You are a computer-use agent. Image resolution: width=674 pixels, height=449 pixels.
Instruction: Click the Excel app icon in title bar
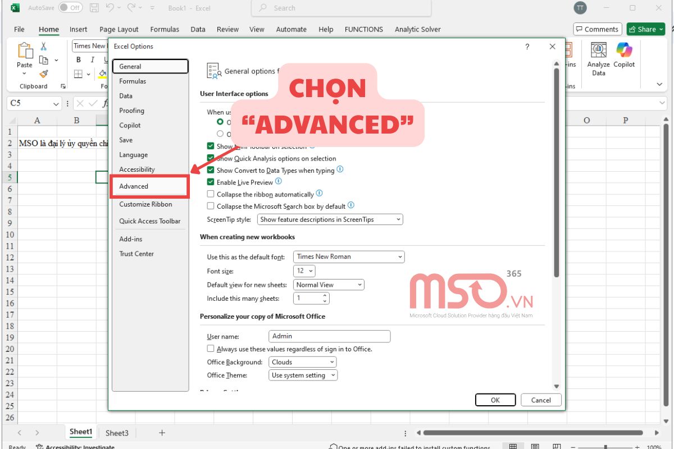(x=15, y=8)
